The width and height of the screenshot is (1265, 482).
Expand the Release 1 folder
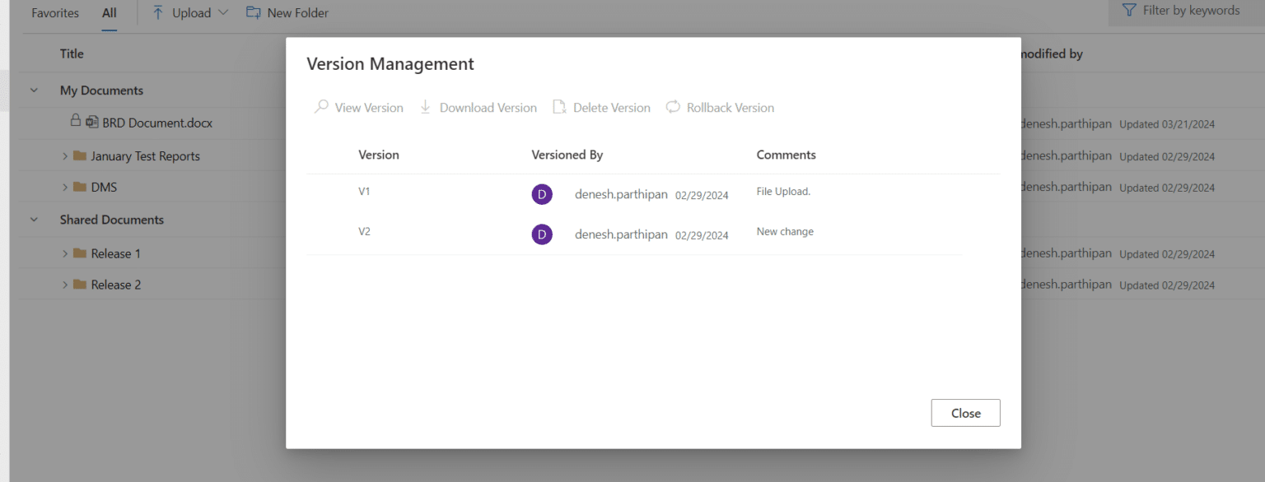(67, 253)
